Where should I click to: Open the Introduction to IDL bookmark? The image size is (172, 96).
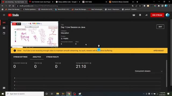tap(46, 9)
